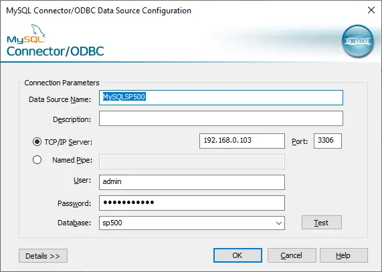Viewport: 382px width, 272px height.
Task: Click the Data Source Name field
Action: pos(221,97)
